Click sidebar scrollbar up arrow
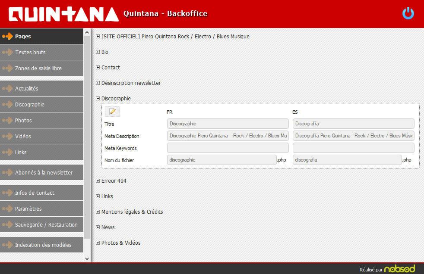Screen dimensions: 424x274 tap(87, 32)
